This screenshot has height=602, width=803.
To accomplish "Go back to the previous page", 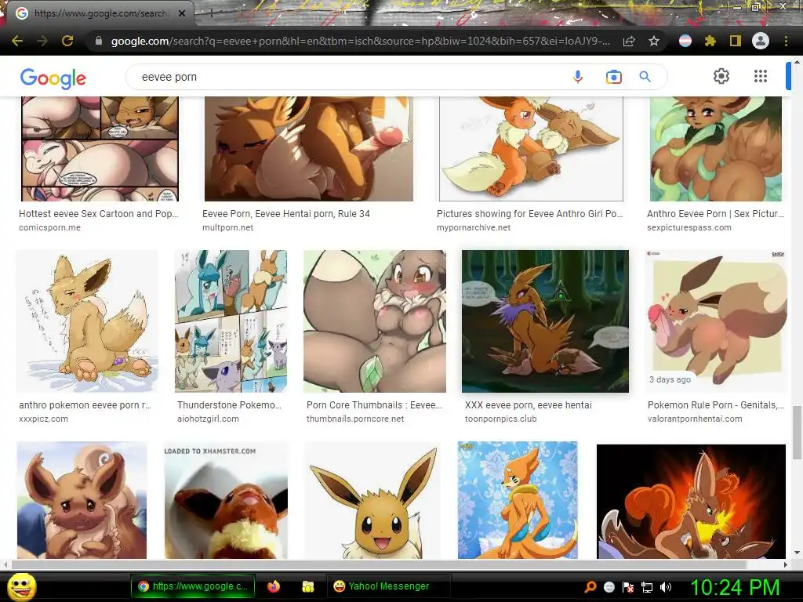I will click(x=17, y=41).
